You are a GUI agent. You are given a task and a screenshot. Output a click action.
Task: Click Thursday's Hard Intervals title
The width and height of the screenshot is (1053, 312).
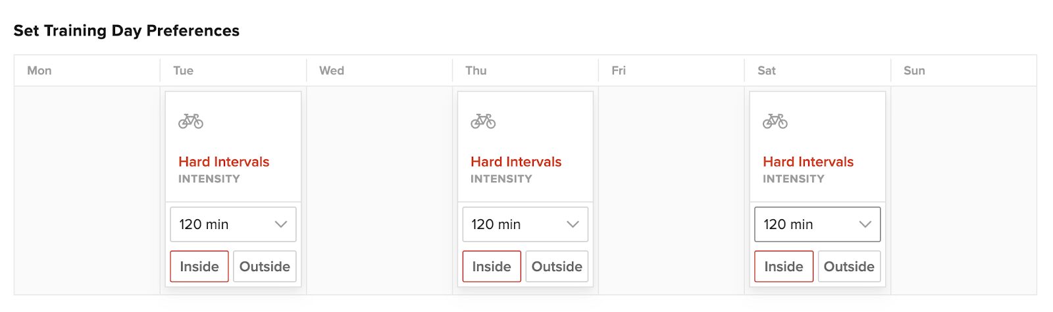click(516, 162)
